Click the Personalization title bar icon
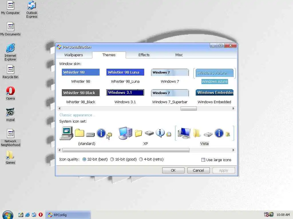Screen dimensions: 293x219 59,47
